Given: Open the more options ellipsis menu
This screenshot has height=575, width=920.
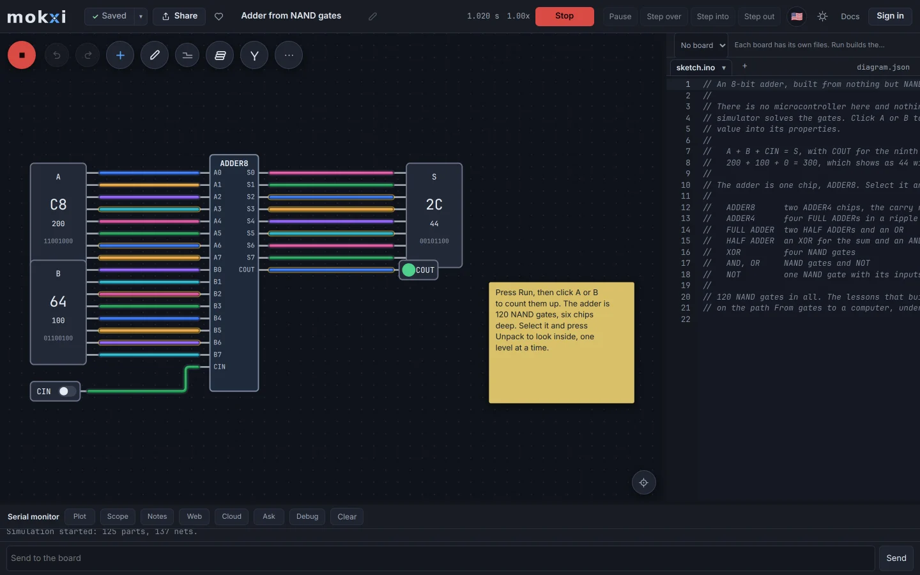Looking at the screenshot, I should [289, 55].
